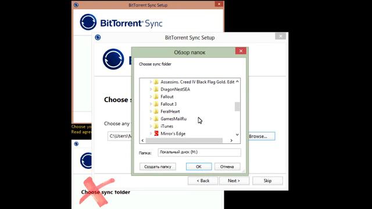Select the DragonNestSEA folder icon
Viewport: 372px width, 209px height.
point(156,89)
